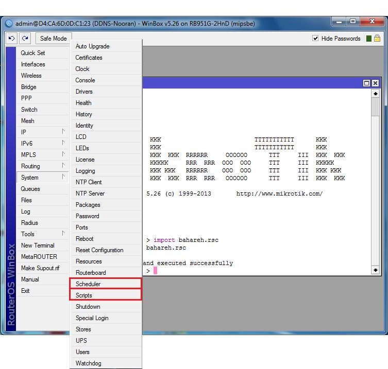The height and width of the screenshot is (369, 388).
Task: Expand the Tools submenu arrow
Action: coord(63,234)
